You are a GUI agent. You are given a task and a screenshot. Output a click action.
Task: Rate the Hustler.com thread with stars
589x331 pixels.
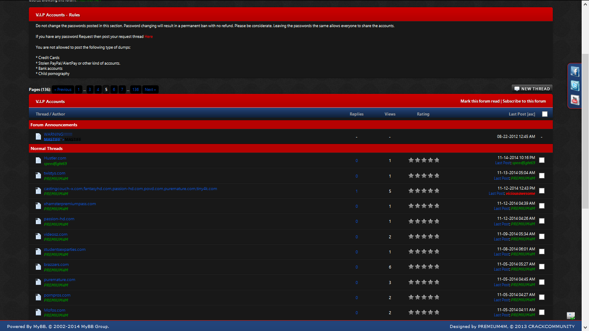click(424, 160)
